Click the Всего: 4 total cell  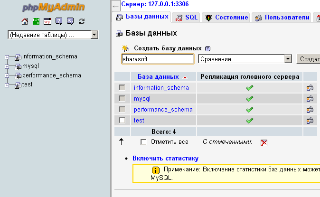point(163,131)
